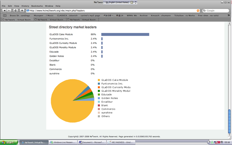Show more bookmarks with the double chevron
Viewport: 232px width, 145px height.
229,15
